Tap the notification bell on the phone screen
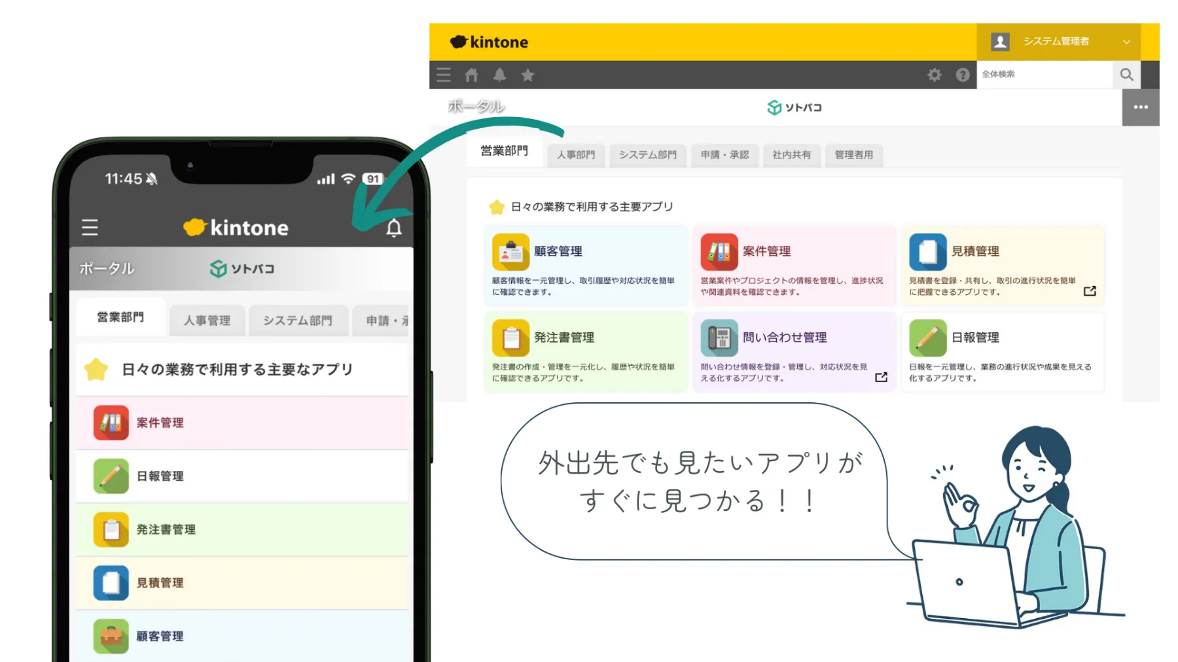The width and height of the screenshot is (1178, 662). (395, 229)
